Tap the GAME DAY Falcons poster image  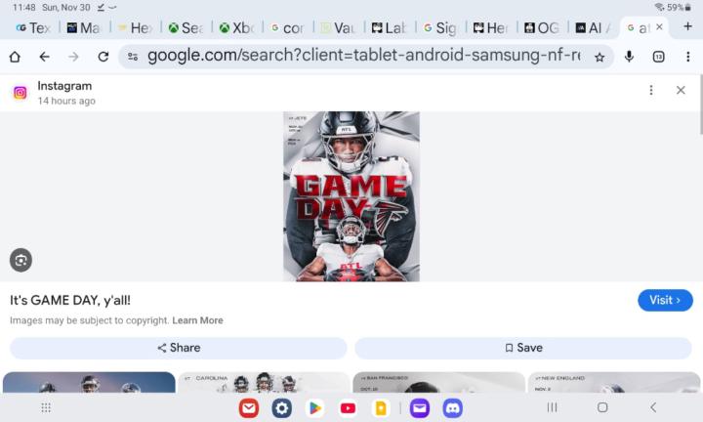[351, 196]
